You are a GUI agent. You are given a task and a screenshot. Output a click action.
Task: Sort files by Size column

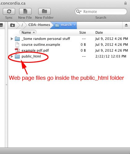(x=82, y=32)
